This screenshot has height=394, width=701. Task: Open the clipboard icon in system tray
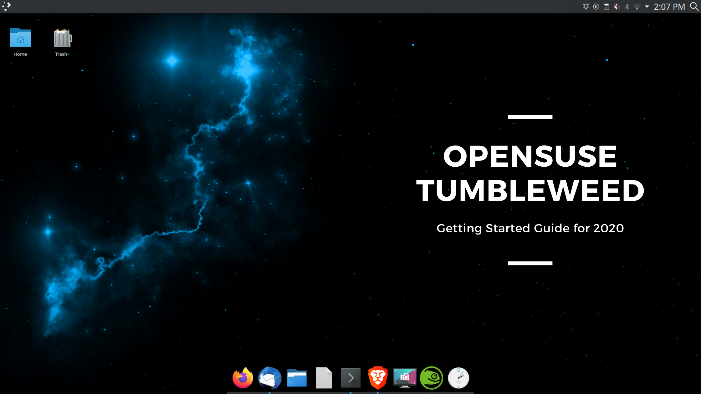(606, 7)
